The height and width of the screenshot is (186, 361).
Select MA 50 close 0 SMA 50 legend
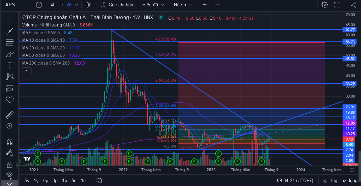click(51, 55)
